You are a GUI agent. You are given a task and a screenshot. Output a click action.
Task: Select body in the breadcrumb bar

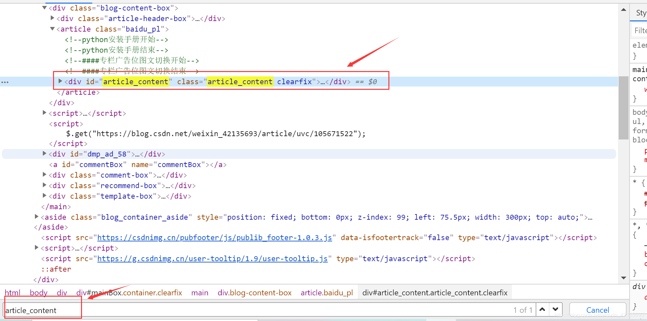pyautogui.click(x=39, y=293)
